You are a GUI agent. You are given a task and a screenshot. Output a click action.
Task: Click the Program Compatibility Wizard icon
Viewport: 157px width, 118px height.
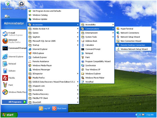(x=82, y=61)
